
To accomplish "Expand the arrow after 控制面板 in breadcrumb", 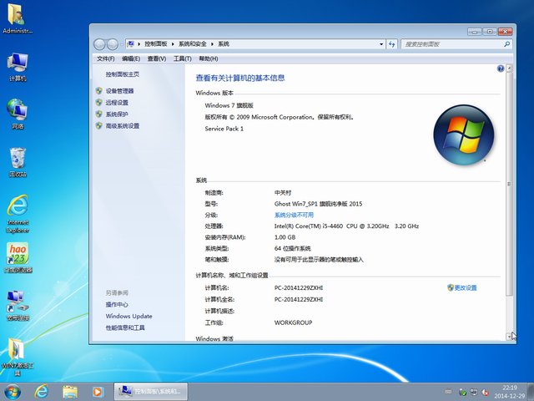I will click(173, 43).
